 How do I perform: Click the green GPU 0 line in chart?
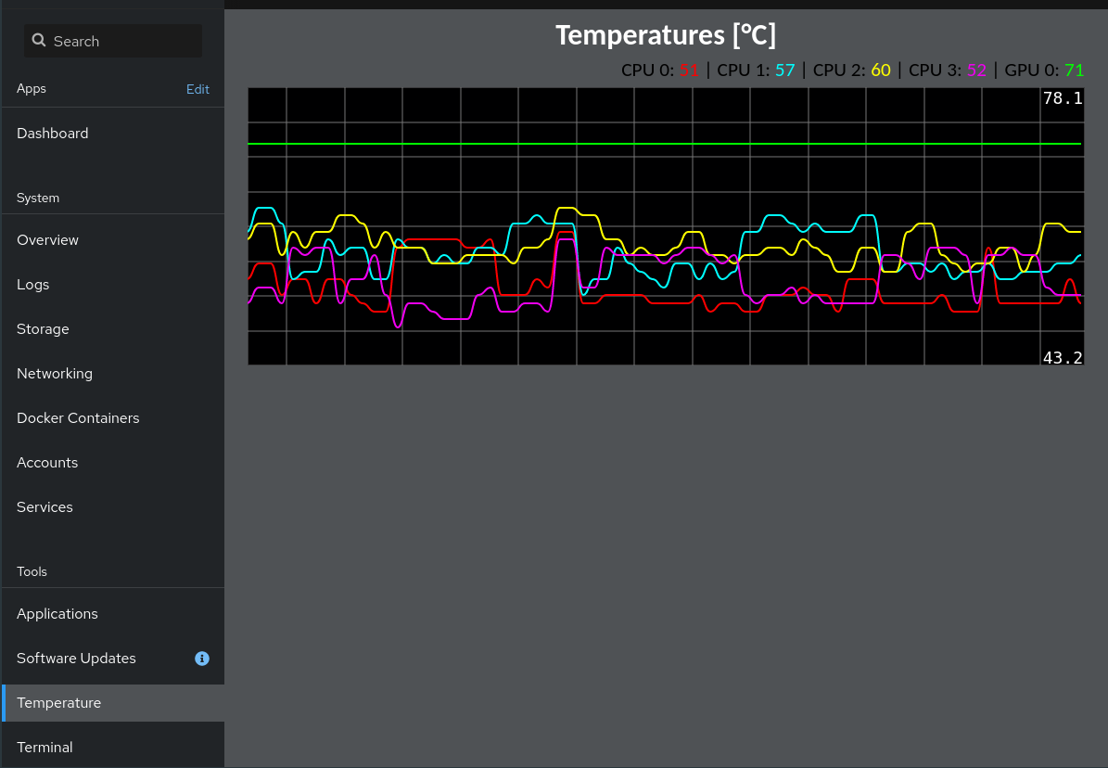coord(664,144)
